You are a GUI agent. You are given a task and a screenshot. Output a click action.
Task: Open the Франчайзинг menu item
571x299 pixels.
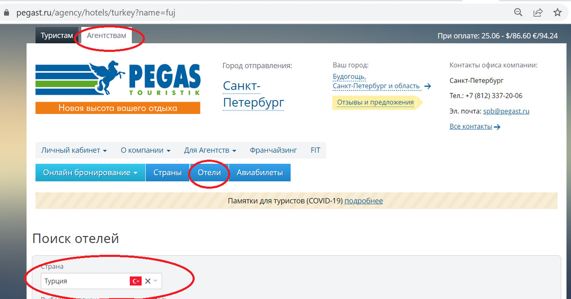click(273, 150)
